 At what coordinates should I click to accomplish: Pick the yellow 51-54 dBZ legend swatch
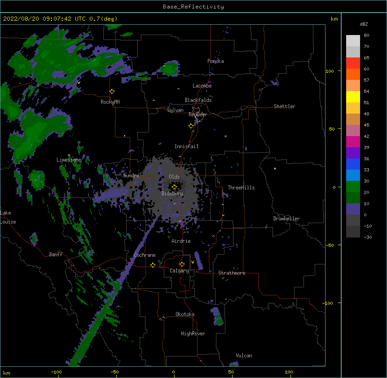(x=353, y=97)
